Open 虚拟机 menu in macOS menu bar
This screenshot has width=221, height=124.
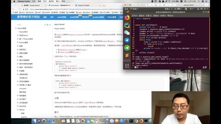[51, 1]
